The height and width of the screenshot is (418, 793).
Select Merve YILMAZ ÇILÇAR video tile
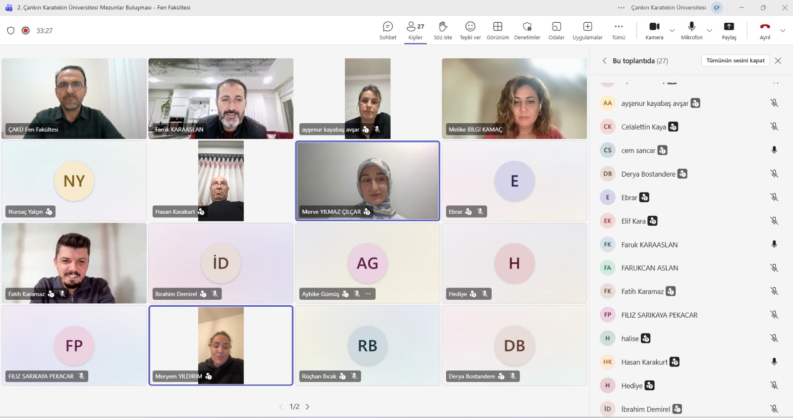[x=367, y=180]
